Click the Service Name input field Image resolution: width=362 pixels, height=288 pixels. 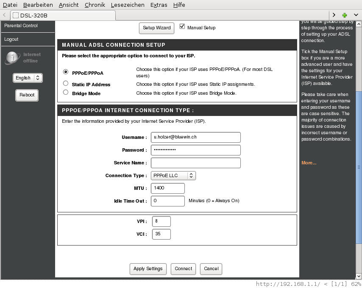[x=196, y=163]
